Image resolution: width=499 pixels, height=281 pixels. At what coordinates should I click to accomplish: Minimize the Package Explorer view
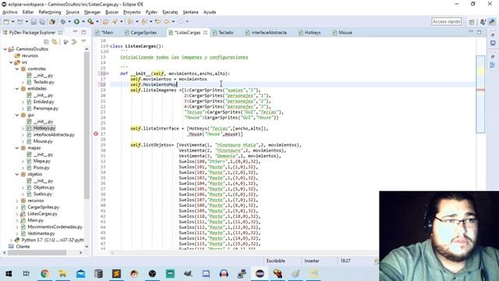pyautogui.click(x=75, y=32)
